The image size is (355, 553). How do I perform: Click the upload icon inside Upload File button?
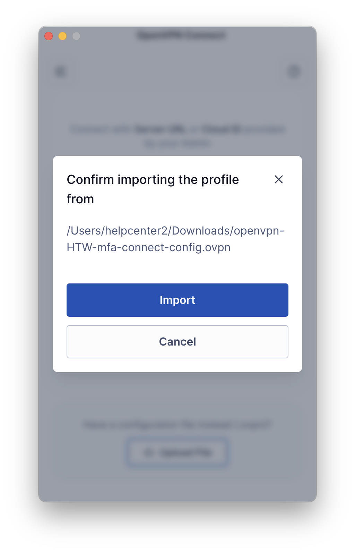coord(149,452)
